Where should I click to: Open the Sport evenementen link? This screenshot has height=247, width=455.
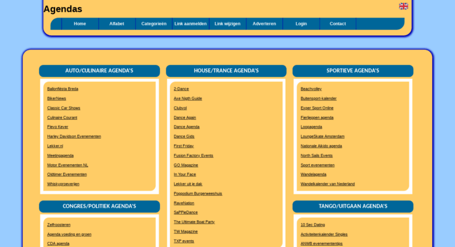(x=317, y=165)
